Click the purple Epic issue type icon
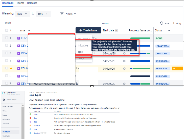Viewport: 188px width, 139px height. coord(31,122)
